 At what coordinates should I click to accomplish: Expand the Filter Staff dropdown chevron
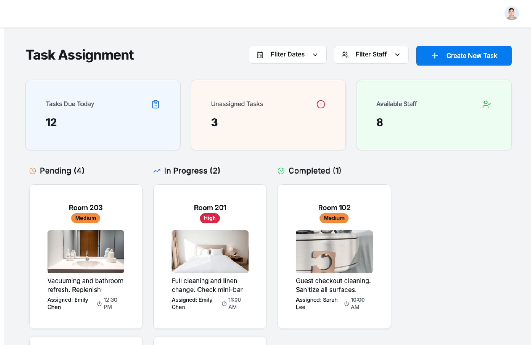(397, 55)
